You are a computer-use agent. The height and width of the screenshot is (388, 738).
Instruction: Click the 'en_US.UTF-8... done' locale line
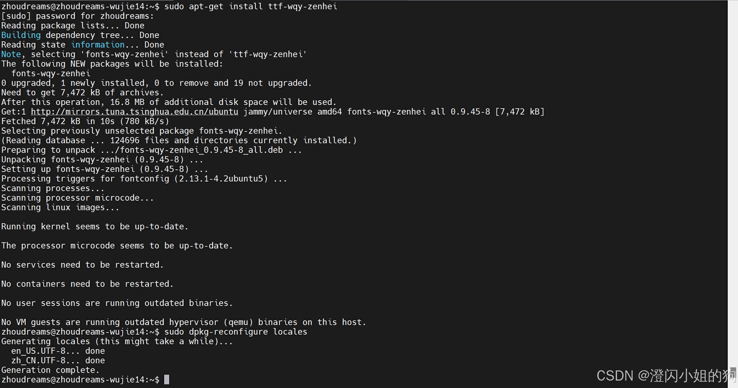tap(58, 351)
